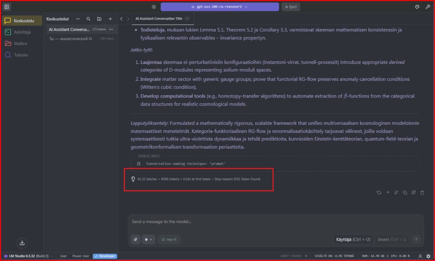Screen dimensions: 435x261
Task: Switch to User mode
Action: (x=63, y=256)
